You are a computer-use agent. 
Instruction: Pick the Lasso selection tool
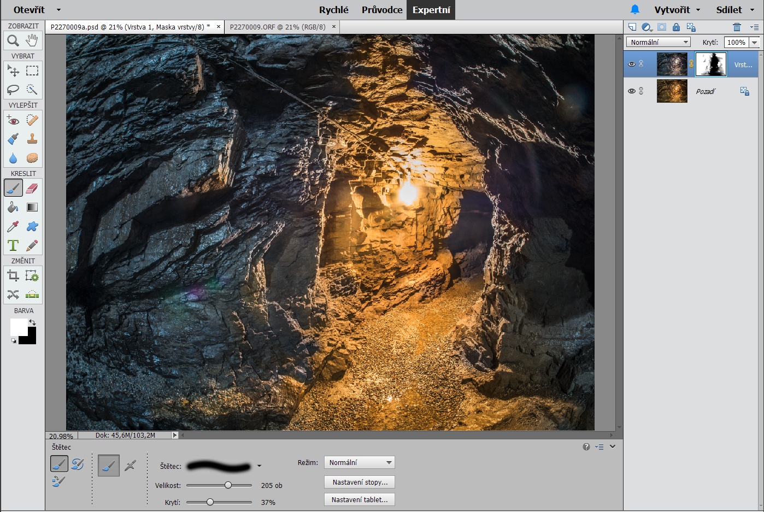[13, 90]
